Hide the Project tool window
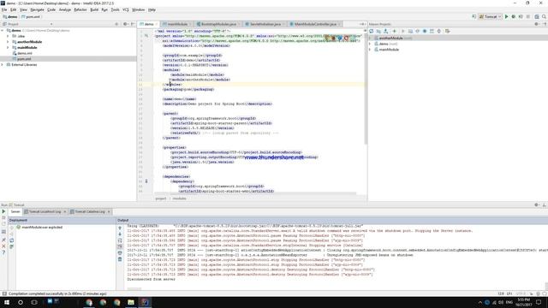Image resolution: width=548 pixels, height=308 pixels. tap(133, 24)
